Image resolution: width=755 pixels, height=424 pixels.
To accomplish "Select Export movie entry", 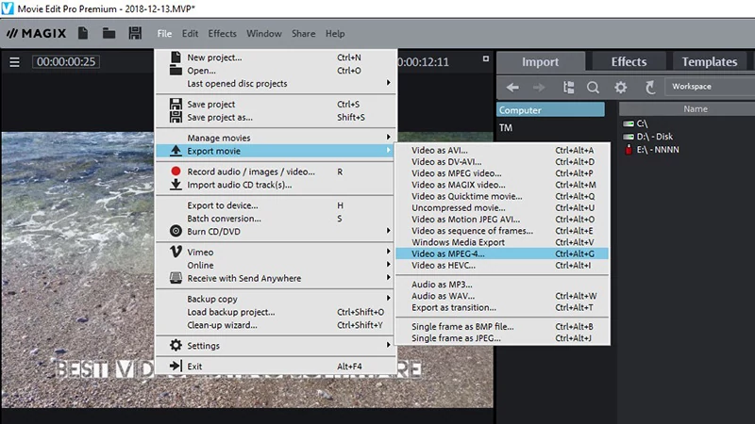I will [x=277, y=151].
